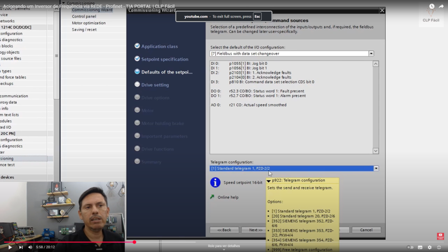The width and height of the screenshot is (448, 252).
Task: Select the '20C PN]' drive tree node
Action: point(8,133)
